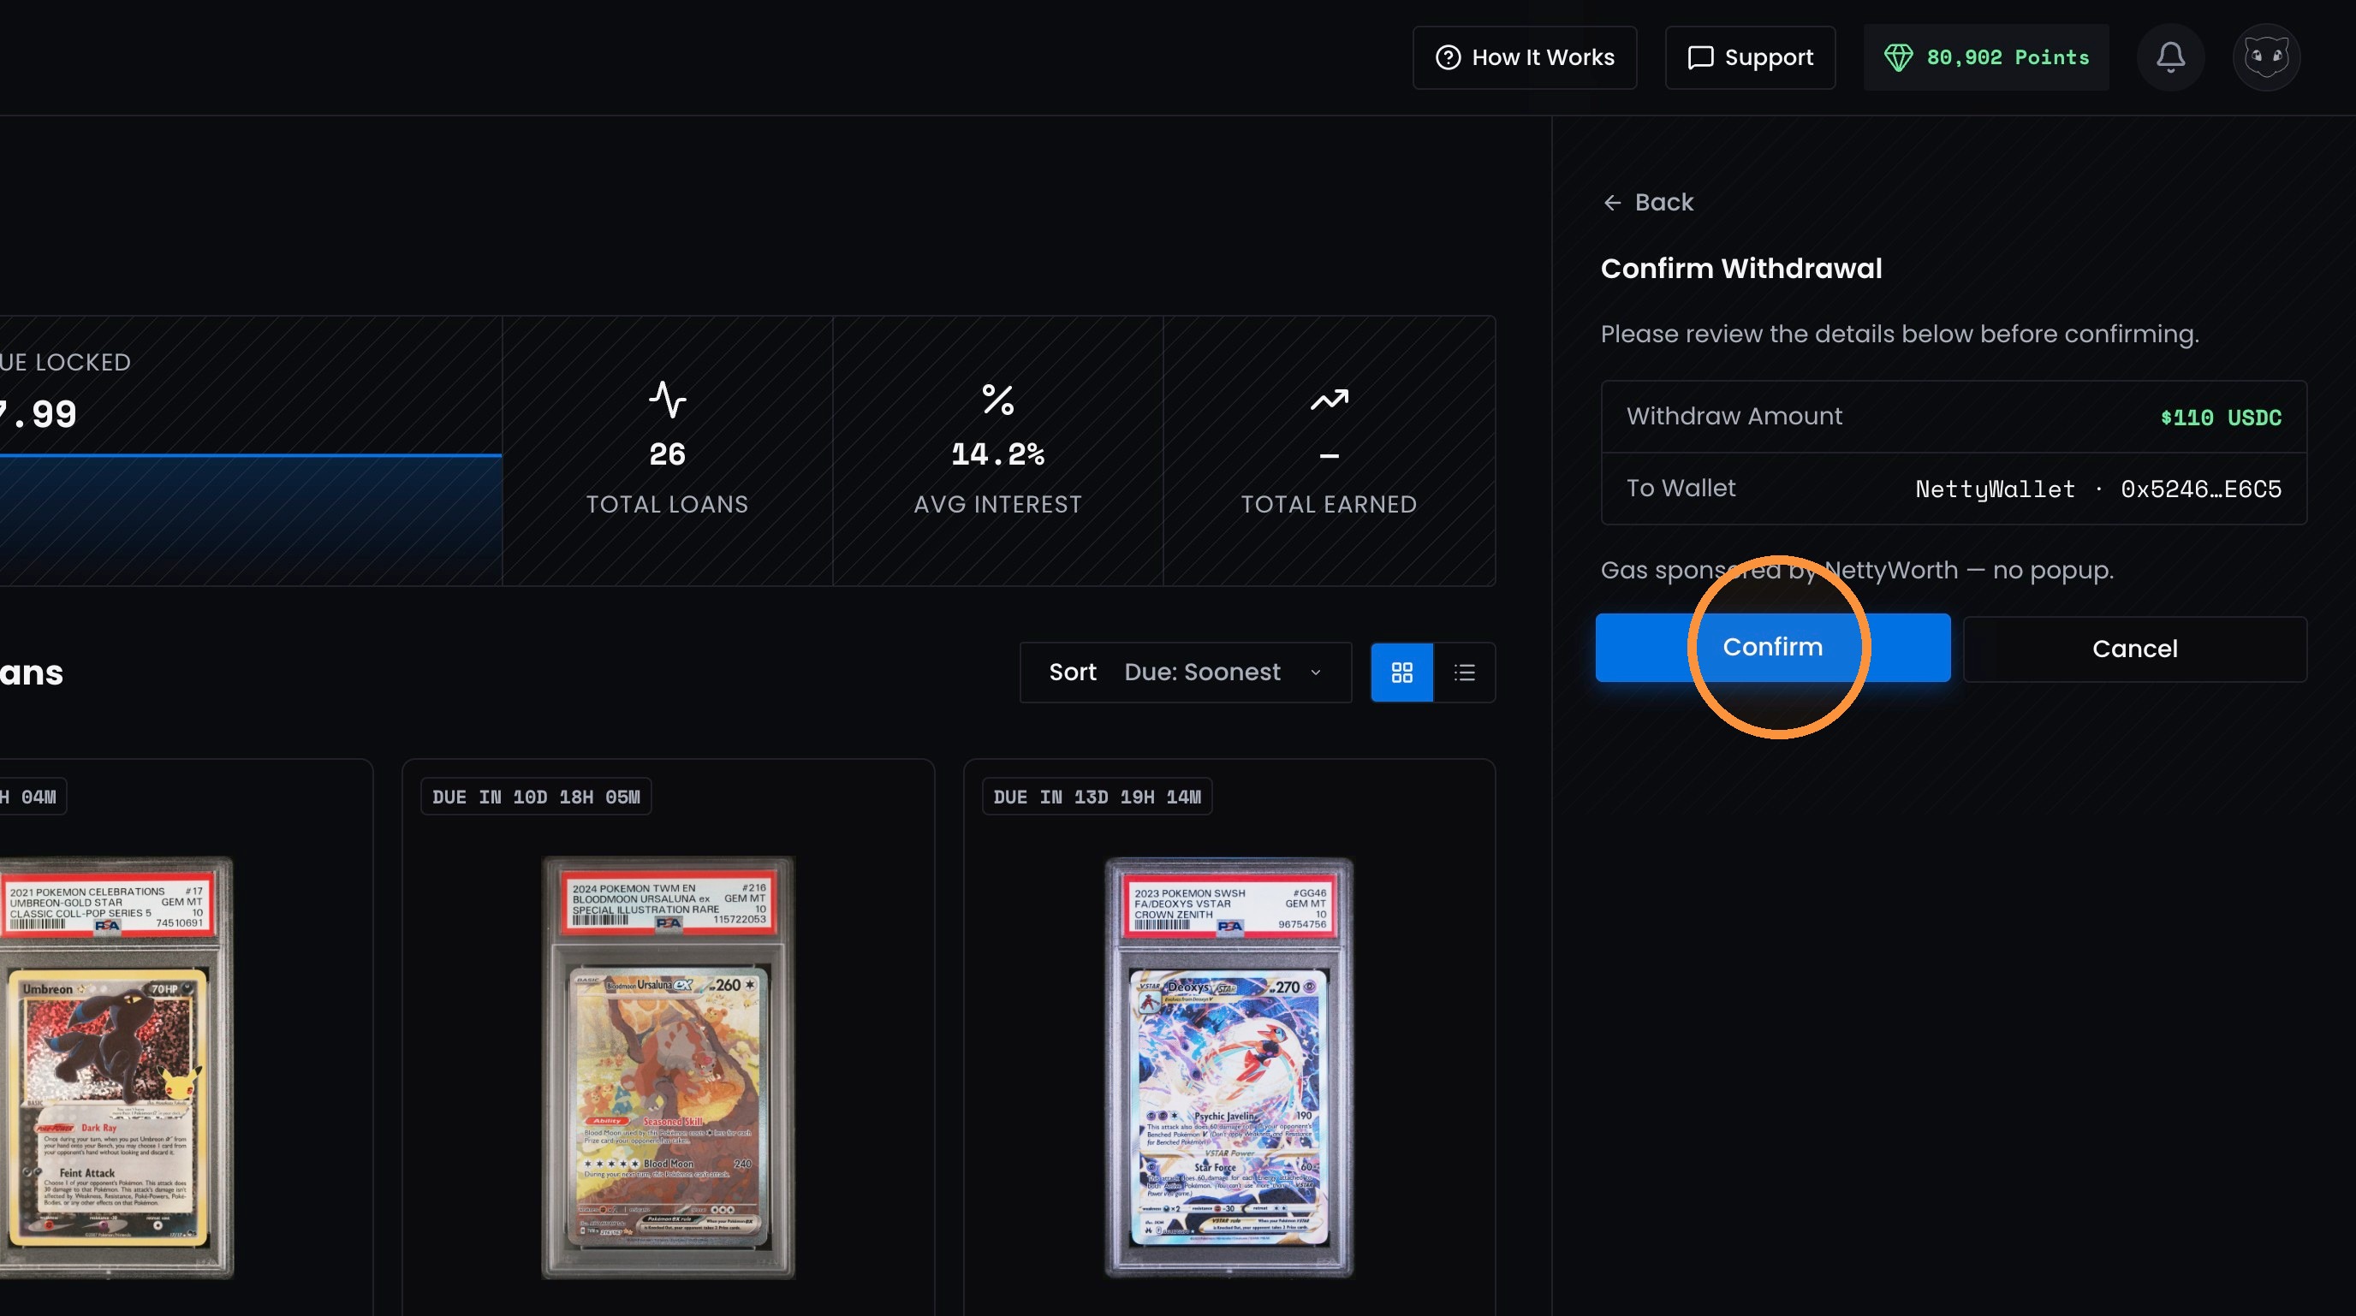View the 80,902 Points balance
Screen dimensions: 2356x1316
[x=1986, y=57]
